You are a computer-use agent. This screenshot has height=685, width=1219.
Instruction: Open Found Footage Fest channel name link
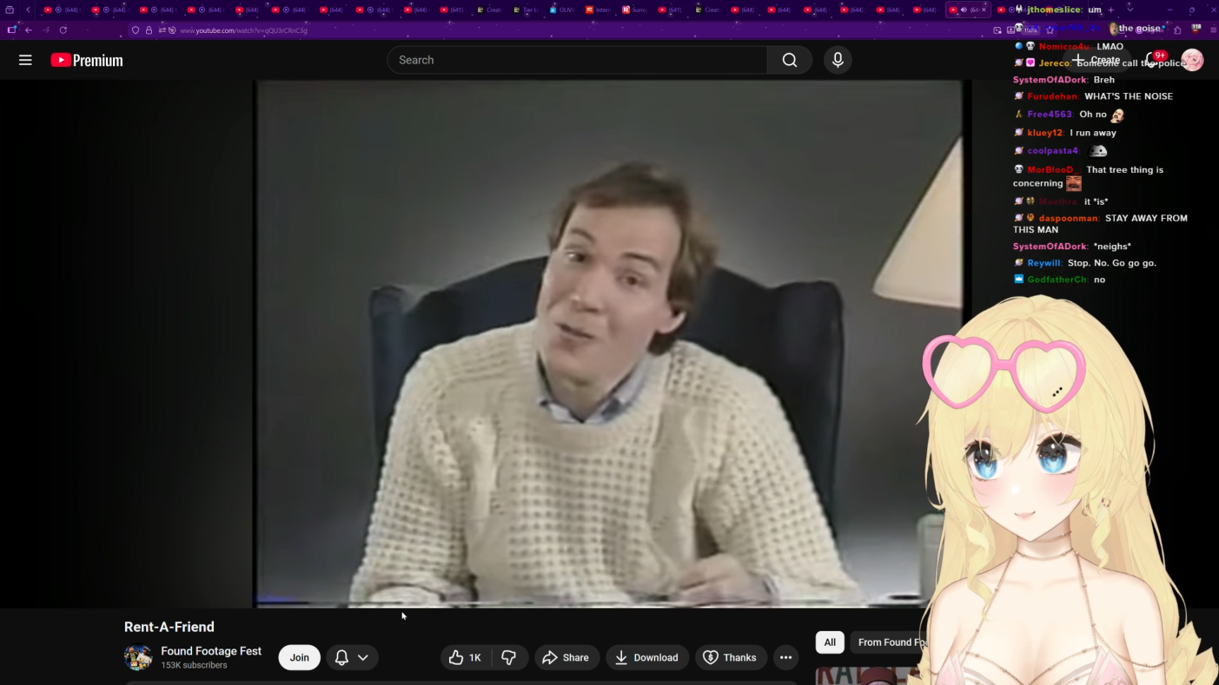[211, 651]
